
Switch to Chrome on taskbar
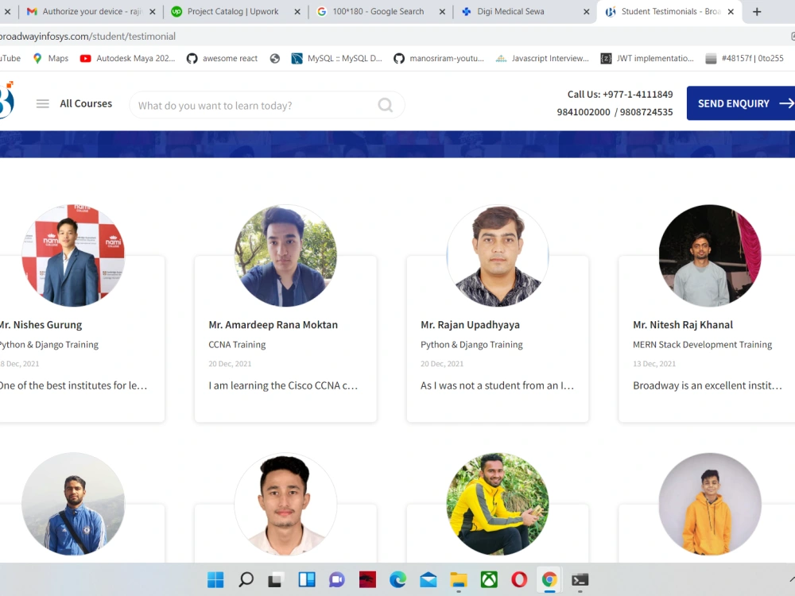(549, 579)
